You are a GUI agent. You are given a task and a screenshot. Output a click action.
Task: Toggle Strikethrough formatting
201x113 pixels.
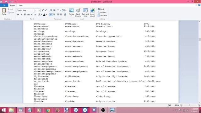click(29, 15)
